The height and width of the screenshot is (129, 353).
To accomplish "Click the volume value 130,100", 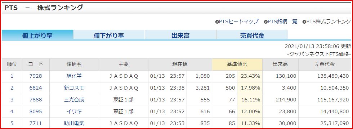I will click(286, 76).
